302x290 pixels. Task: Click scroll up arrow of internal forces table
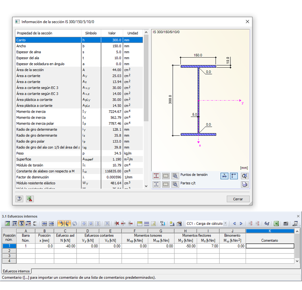point(297,231)
